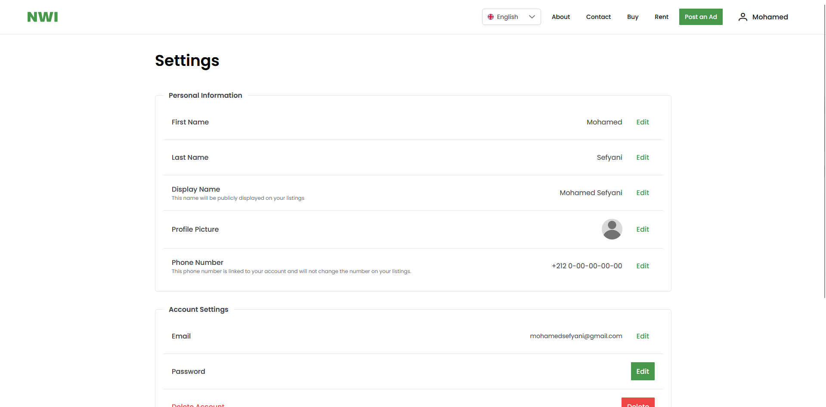Edit the Last Name field
This screenshot has height=407, width=826.
[642, 157]
